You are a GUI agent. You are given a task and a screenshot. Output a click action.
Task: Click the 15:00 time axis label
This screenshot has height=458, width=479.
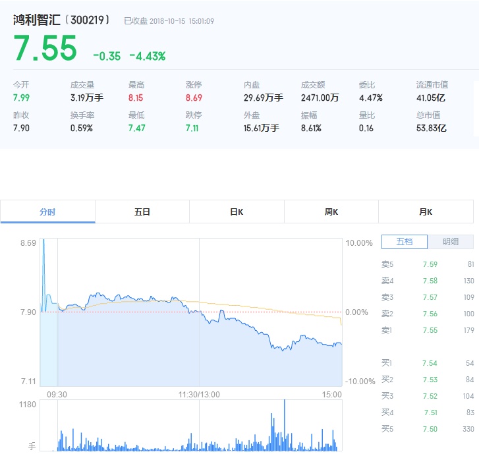tap(332, 395)
